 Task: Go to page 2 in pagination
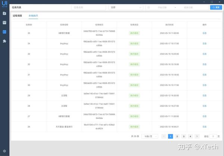[177, 136]
